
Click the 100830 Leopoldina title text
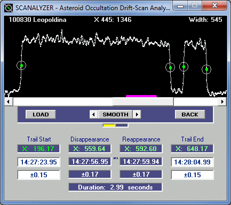click(37, 20)
